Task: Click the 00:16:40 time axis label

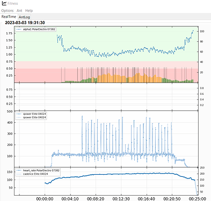Action: pyautogui.click(x=147, y=199)
